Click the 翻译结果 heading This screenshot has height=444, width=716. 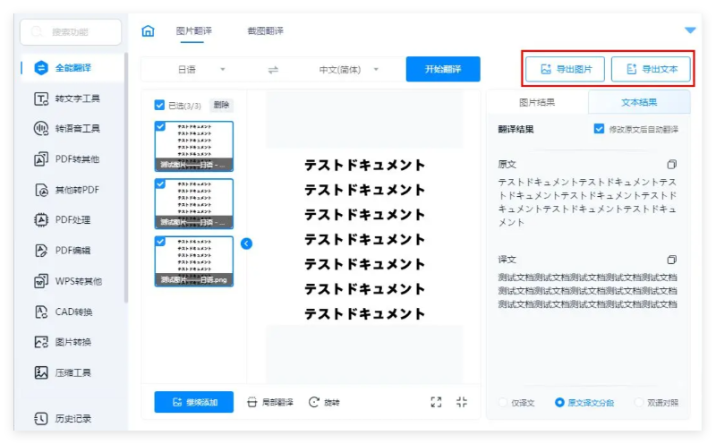pyautogui.click(x=516, y=129)
